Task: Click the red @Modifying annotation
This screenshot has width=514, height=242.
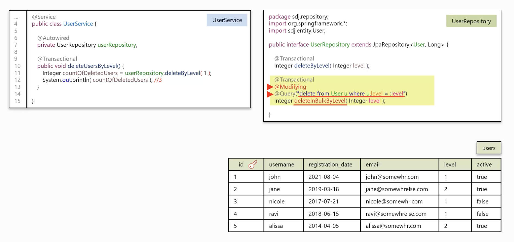Action: tap(290, 87)
